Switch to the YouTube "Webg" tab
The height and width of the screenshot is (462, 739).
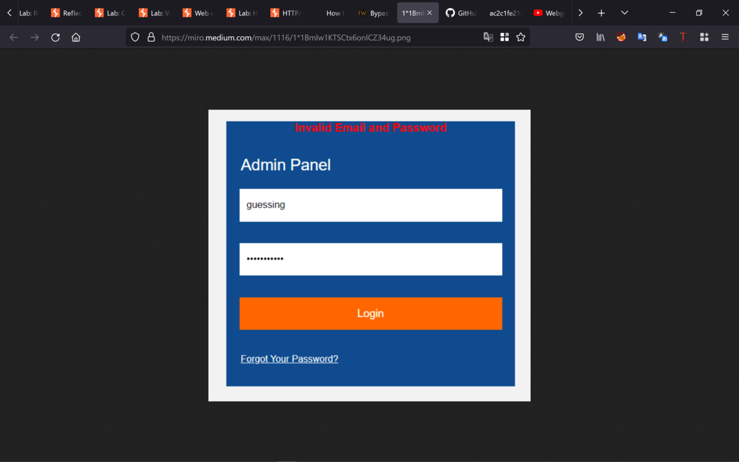tap(549, 13)
